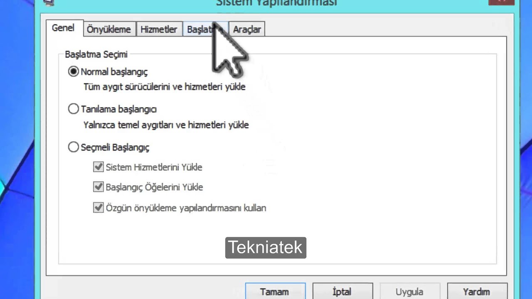Close the Sistem Yapılandırması window

coord(501,2)
